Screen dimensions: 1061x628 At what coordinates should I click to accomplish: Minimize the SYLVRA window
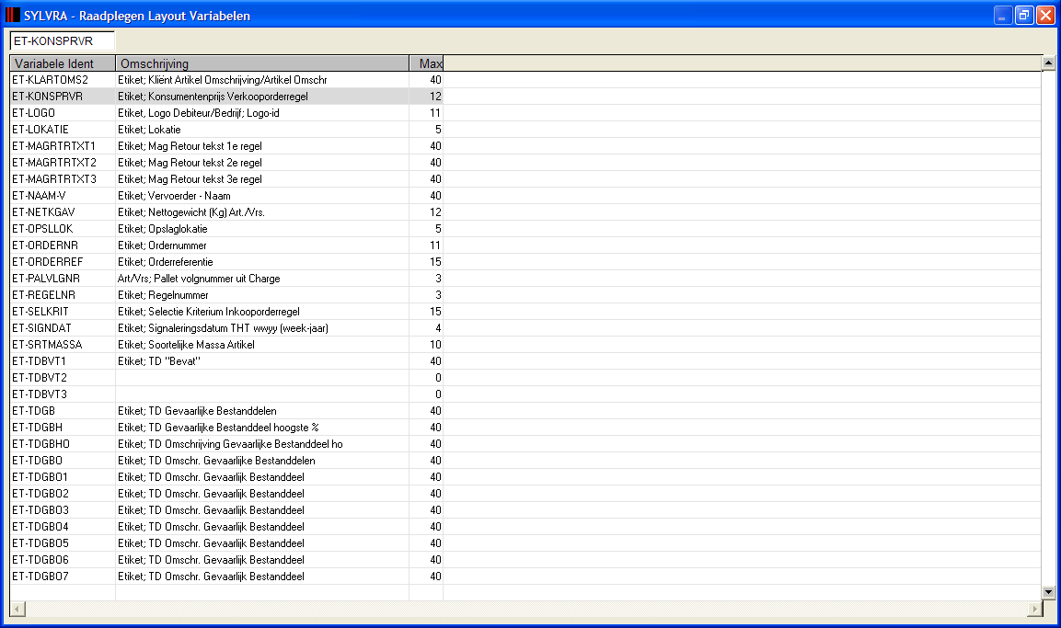(1003, 15)
